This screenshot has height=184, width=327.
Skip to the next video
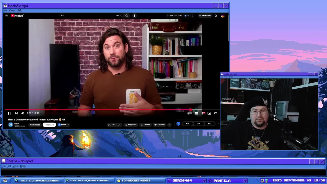pyautogui.click(x=16, y=113)
